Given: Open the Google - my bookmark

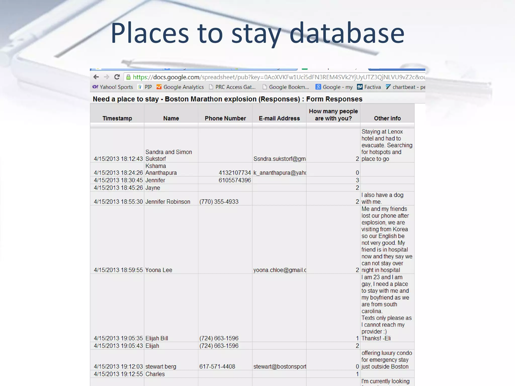Looking at the screenshot, I should [334, 87].
